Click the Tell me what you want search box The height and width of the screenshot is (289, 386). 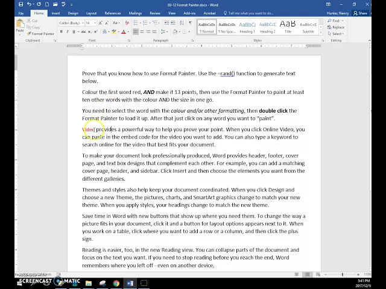(x=248, y=13)
